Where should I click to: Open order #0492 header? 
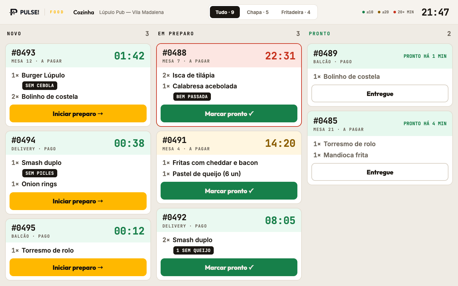(229, 220)
